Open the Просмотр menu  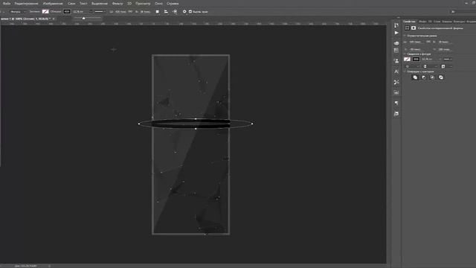coord(143,3)
